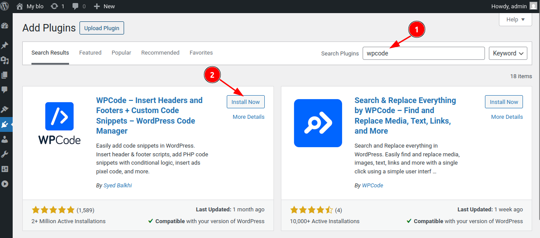540x238 pixels.
Task: Switch to the Search Results tab
Action: click(x=50, y=53)
